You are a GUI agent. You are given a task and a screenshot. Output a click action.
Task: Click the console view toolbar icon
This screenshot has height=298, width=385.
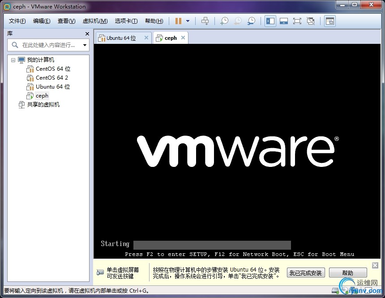(x=330, y=21)
